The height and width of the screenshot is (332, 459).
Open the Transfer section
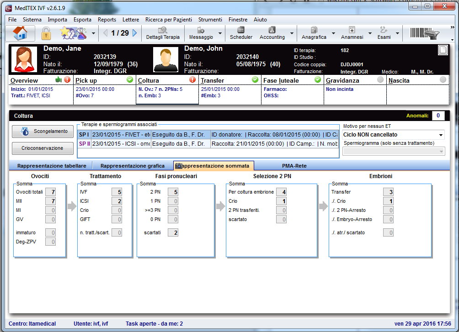pyautogui.click(x=230, y=90)
